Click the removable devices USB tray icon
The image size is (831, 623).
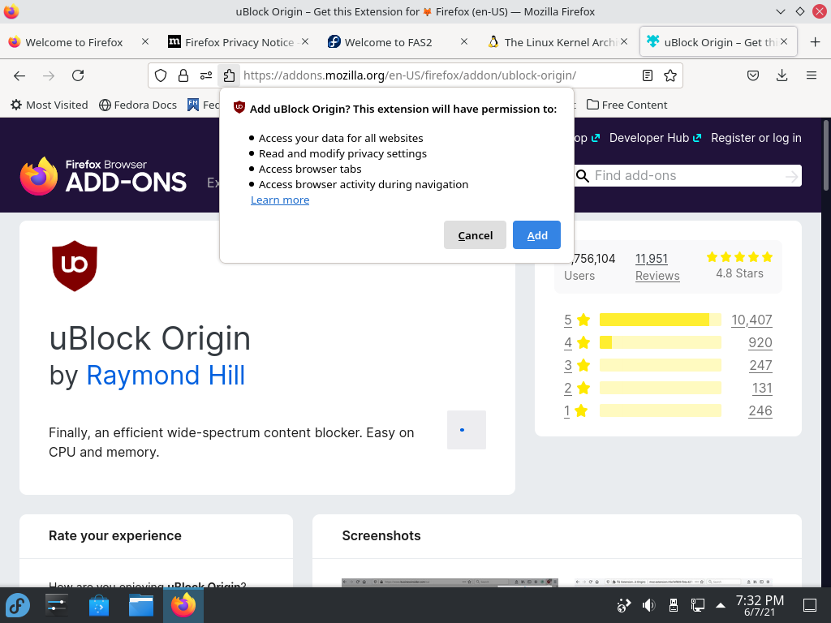[x=673, y=605]
